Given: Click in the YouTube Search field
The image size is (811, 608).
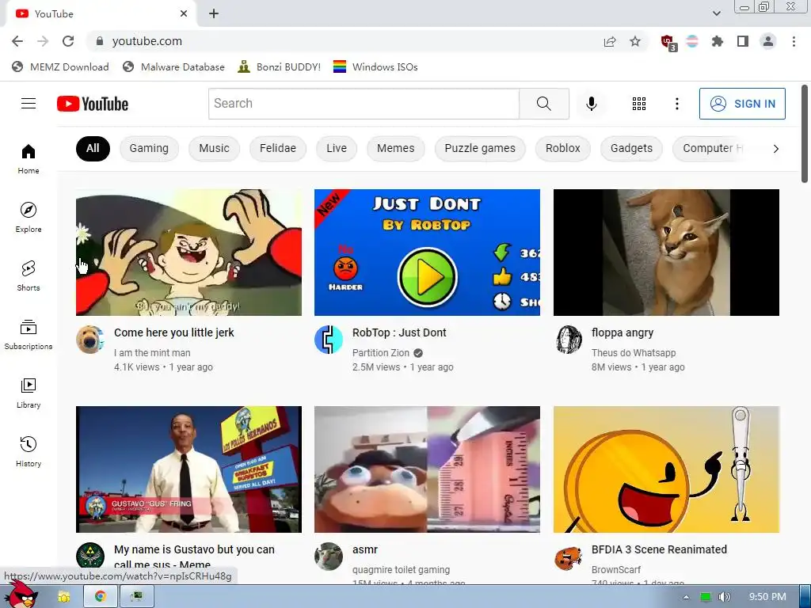Looking at the screenshot, I should 364,104.
